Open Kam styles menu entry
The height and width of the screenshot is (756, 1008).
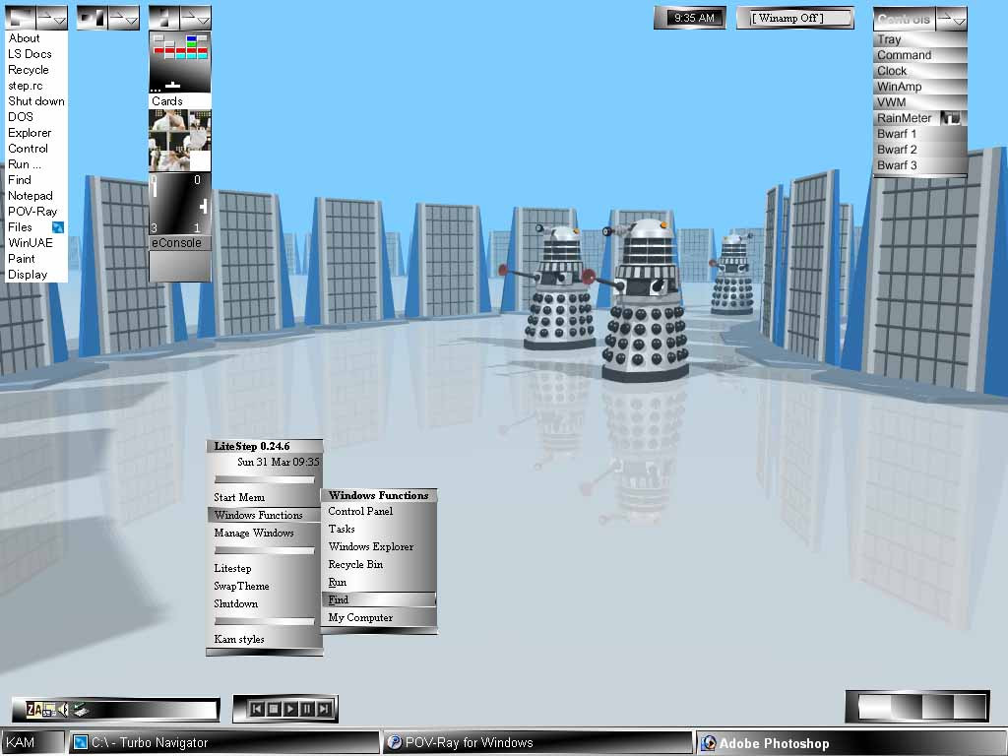tap(264, 639)
